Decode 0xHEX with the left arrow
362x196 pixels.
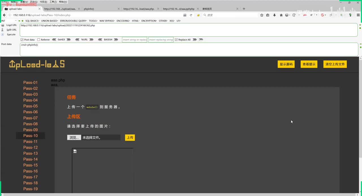(54, 40)
